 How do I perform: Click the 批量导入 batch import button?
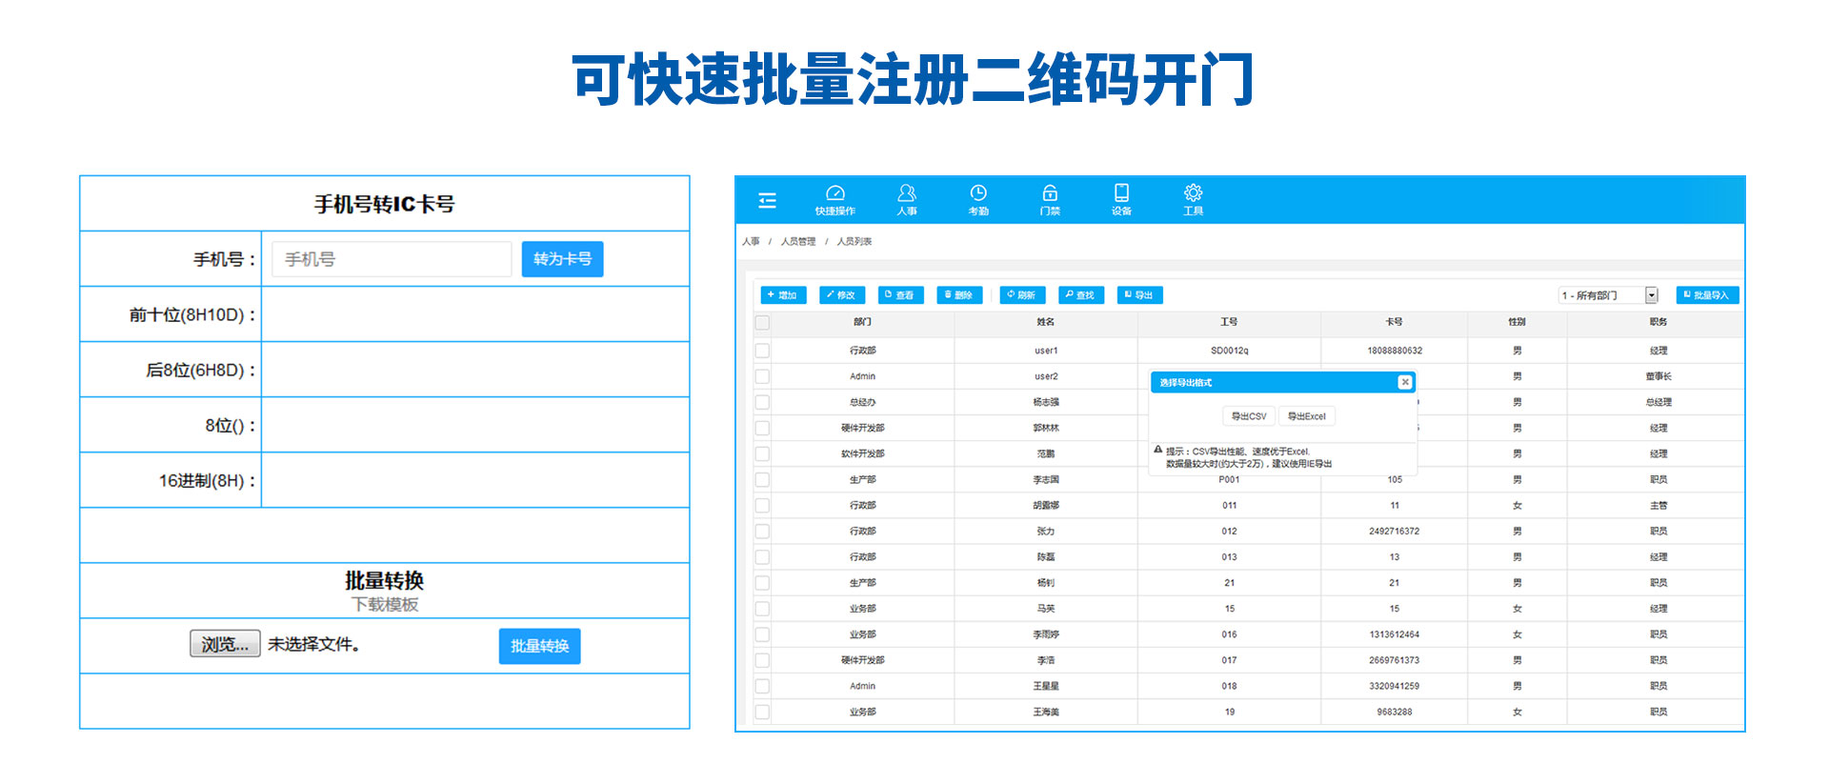tap(1707, 295)
